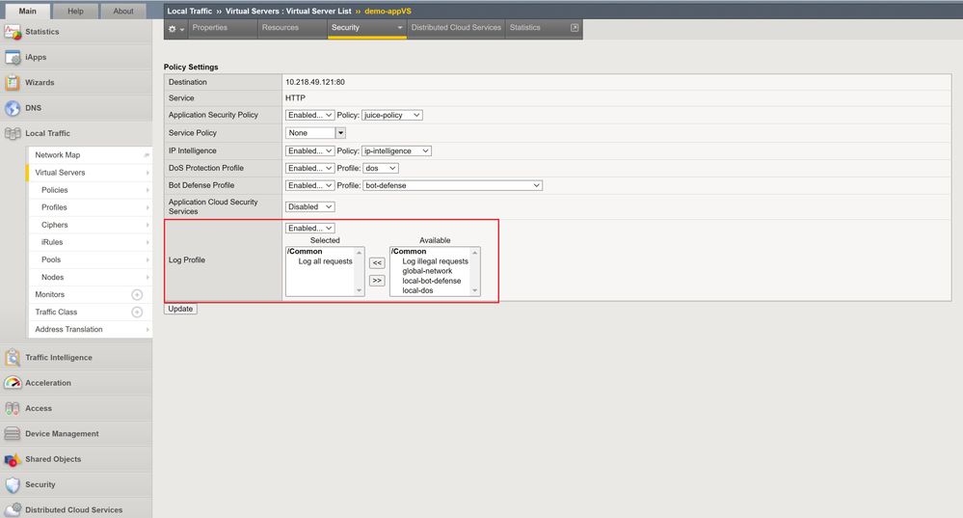The image size is (963, 518).
Task: Click the plus icon next to Monitors
Action: pyautogui.click(x=137, y=294)
